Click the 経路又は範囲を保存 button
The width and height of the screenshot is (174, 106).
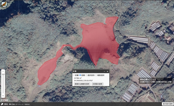[x=82, y=84]
